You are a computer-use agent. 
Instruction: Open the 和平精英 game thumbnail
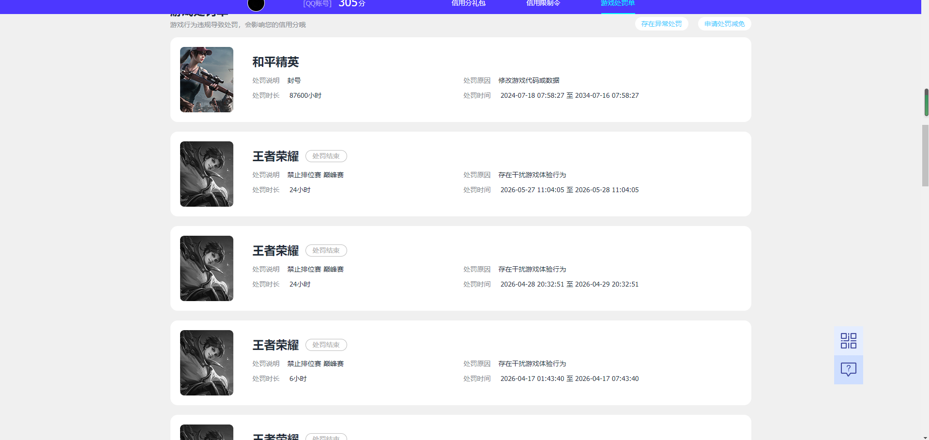pyautogui.click(x=207, y=79)
